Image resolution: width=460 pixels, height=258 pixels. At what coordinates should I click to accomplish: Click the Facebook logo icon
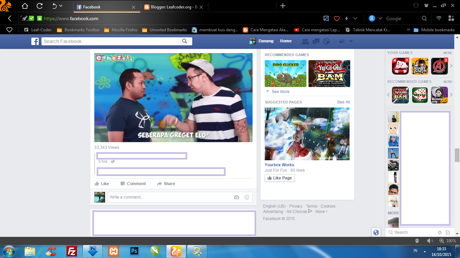(x=35, y=41)
